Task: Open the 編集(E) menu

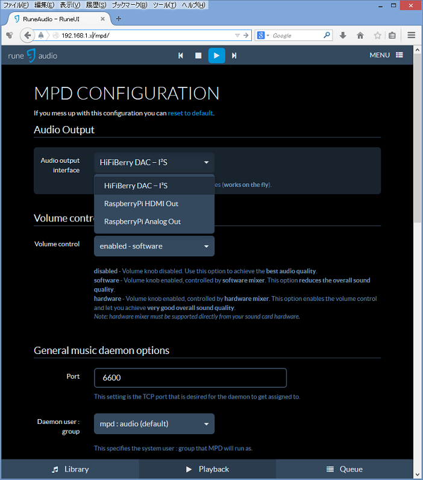Action: [x=45, y=5]
